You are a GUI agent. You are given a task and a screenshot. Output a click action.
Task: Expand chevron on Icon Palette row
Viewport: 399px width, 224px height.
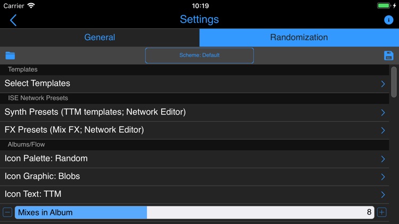pyautogui.click(x=383, y=159)
